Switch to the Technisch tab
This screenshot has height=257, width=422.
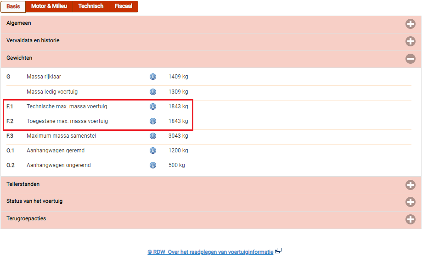(x=90, y=6)
